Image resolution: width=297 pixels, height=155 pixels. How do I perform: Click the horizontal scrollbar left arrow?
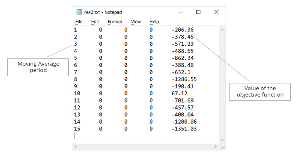click(76, 147)
